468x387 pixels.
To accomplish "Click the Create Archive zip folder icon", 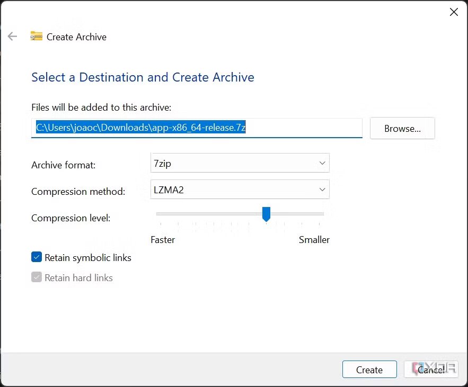I will pyautogui.click(x=37, y=36).
